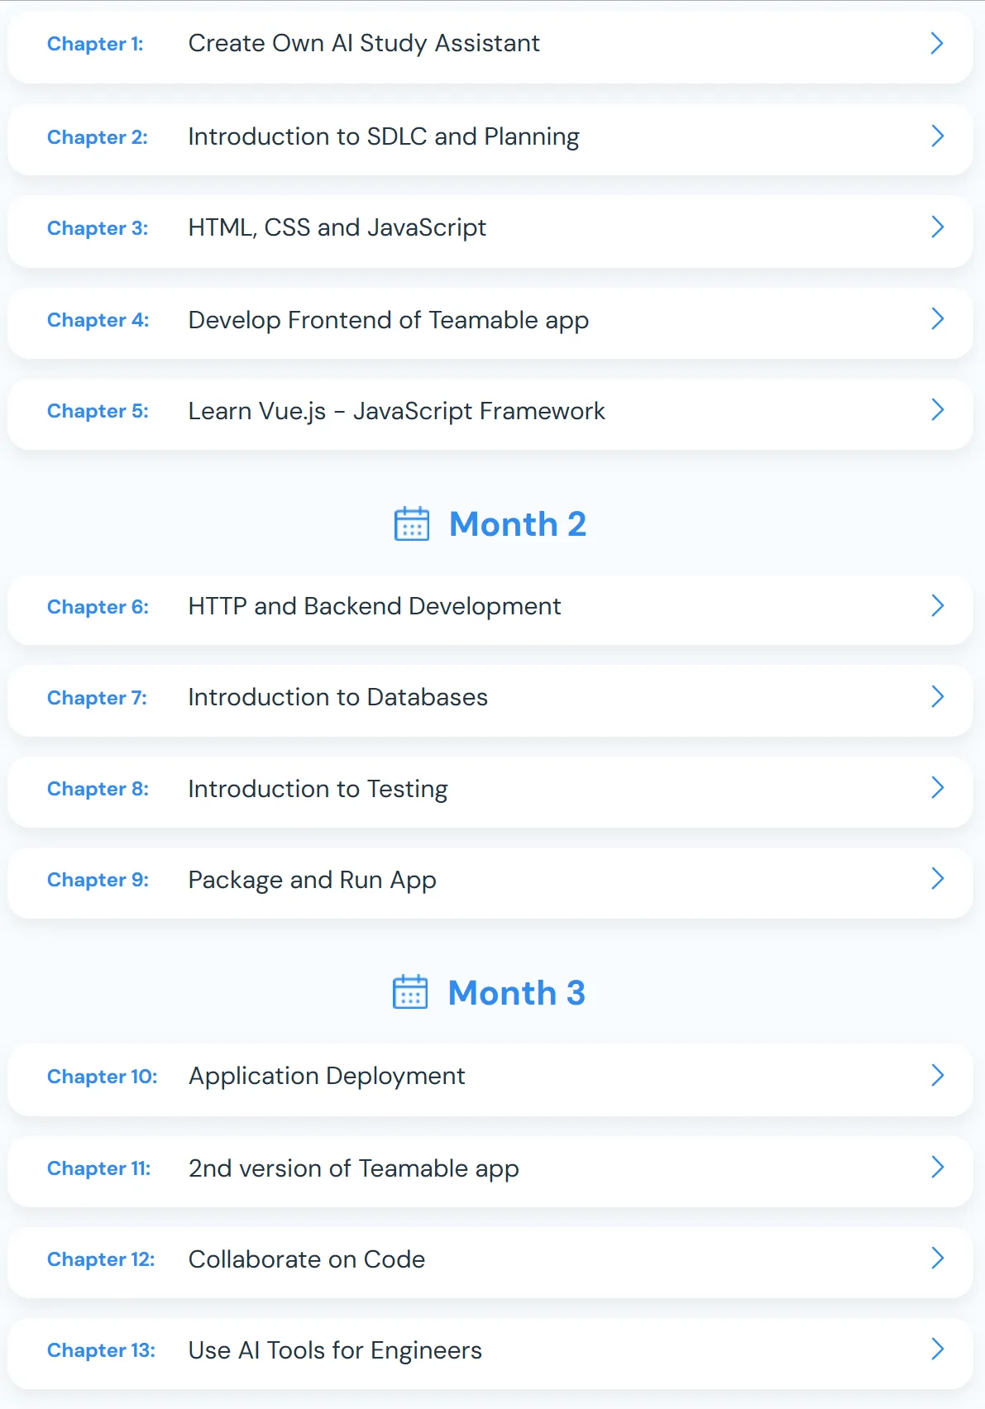The image size is (985, 1409).
Task: Select 'Introduction to Databases' title
Action: [338, 697]
